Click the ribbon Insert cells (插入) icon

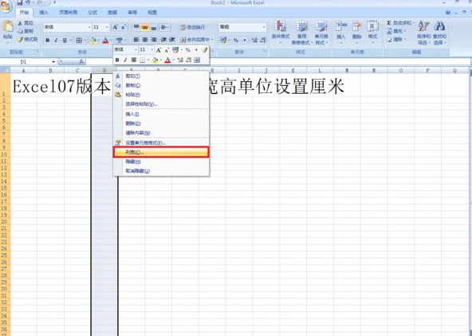coord(341,32)
